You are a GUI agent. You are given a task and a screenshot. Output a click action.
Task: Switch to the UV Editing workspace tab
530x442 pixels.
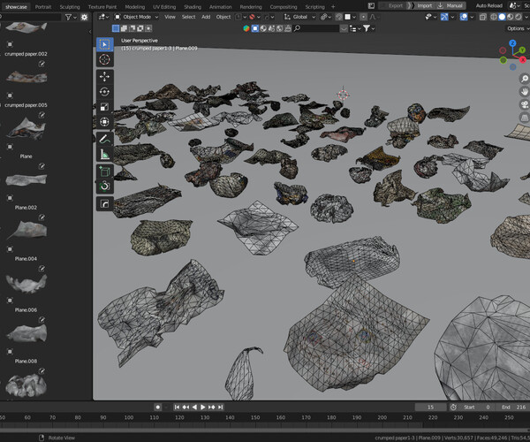pos(164,7)
